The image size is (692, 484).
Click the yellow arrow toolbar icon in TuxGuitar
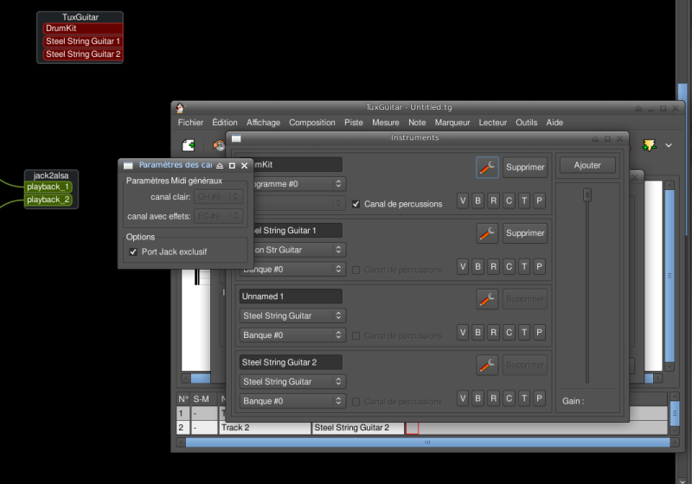(650, 145)
